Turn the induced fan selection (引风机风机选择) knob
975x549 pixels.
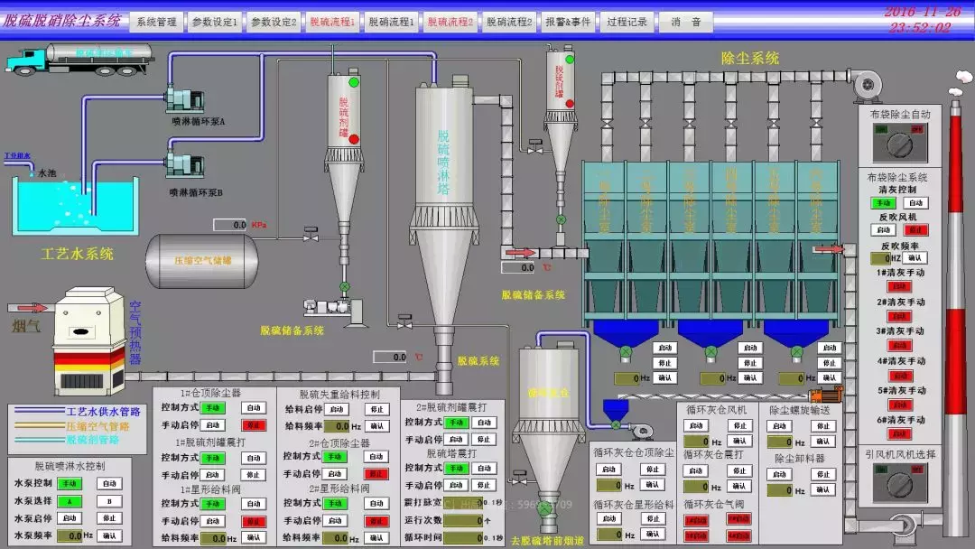900,485
